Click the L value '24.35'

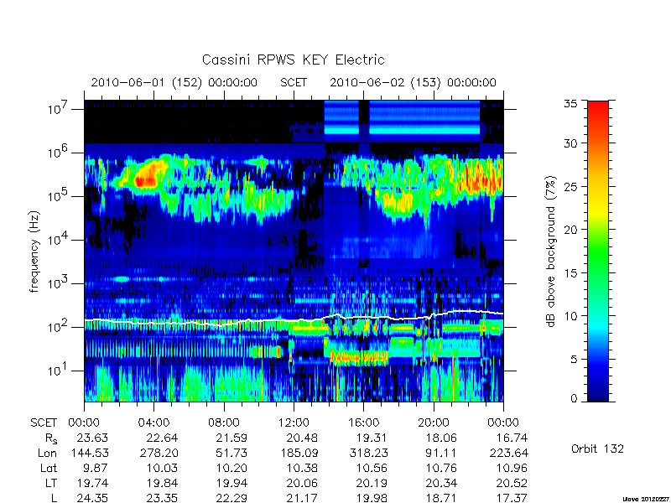92,498
